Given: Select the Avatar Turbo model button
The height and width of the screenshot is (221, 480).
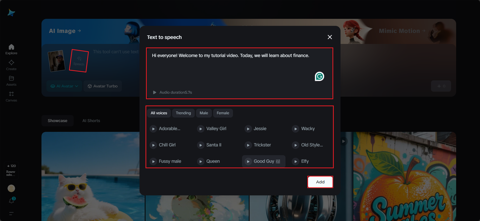Looking at the screenshot, I should pyautogui.click(x=103, y=86).
